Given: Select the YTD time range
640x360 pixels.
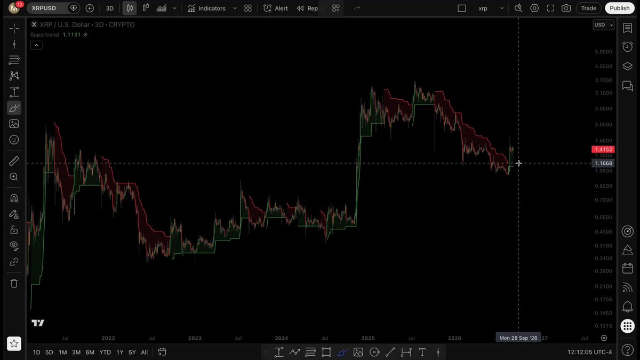Looking at the screenshot, I should click(105, 353).
